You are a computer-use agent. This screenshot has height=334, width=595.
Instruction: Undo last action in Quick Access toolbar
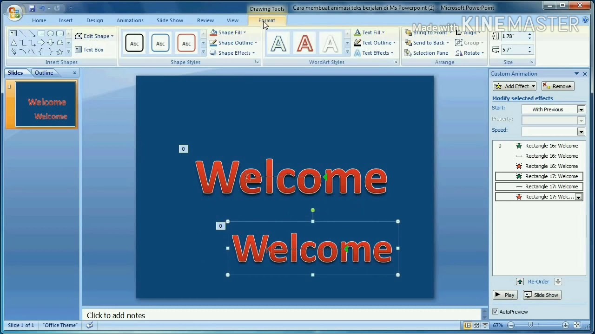tap(42, 8)
